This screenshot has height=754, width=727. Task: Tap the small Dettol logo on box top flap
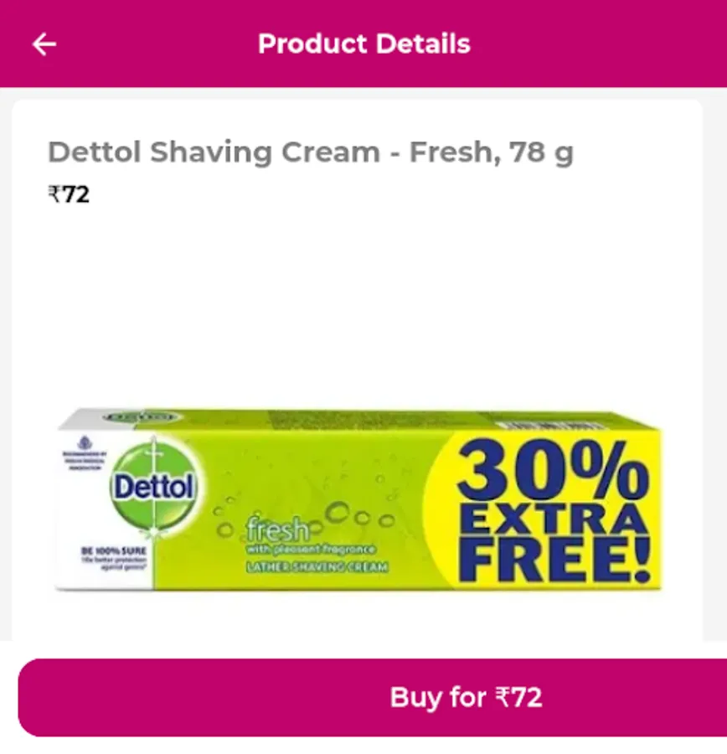141,417
